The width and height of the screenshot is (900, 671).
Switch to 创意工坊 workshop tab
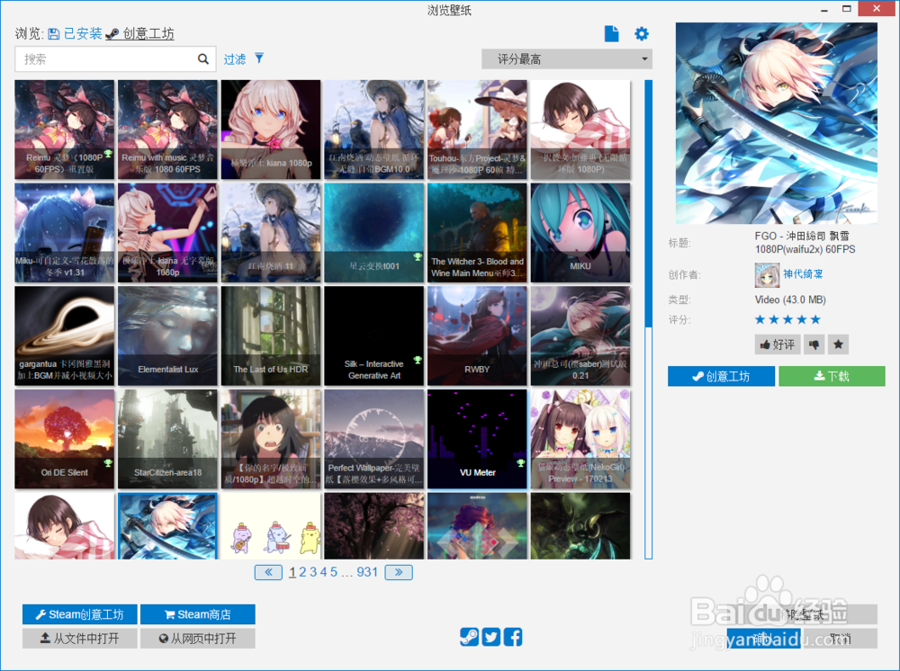pos(140,34)
